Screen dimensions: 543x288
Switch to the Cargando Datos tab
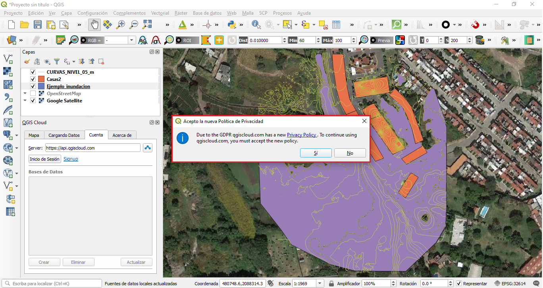coord(64,135)
